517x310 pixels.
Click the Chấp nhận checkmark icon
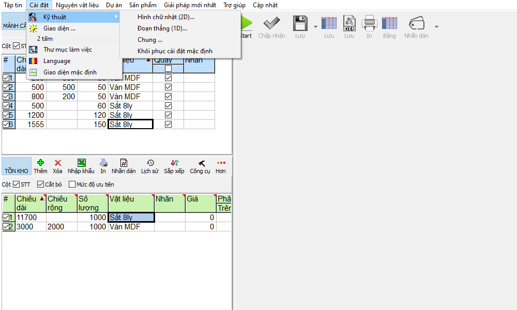[271, 24]
